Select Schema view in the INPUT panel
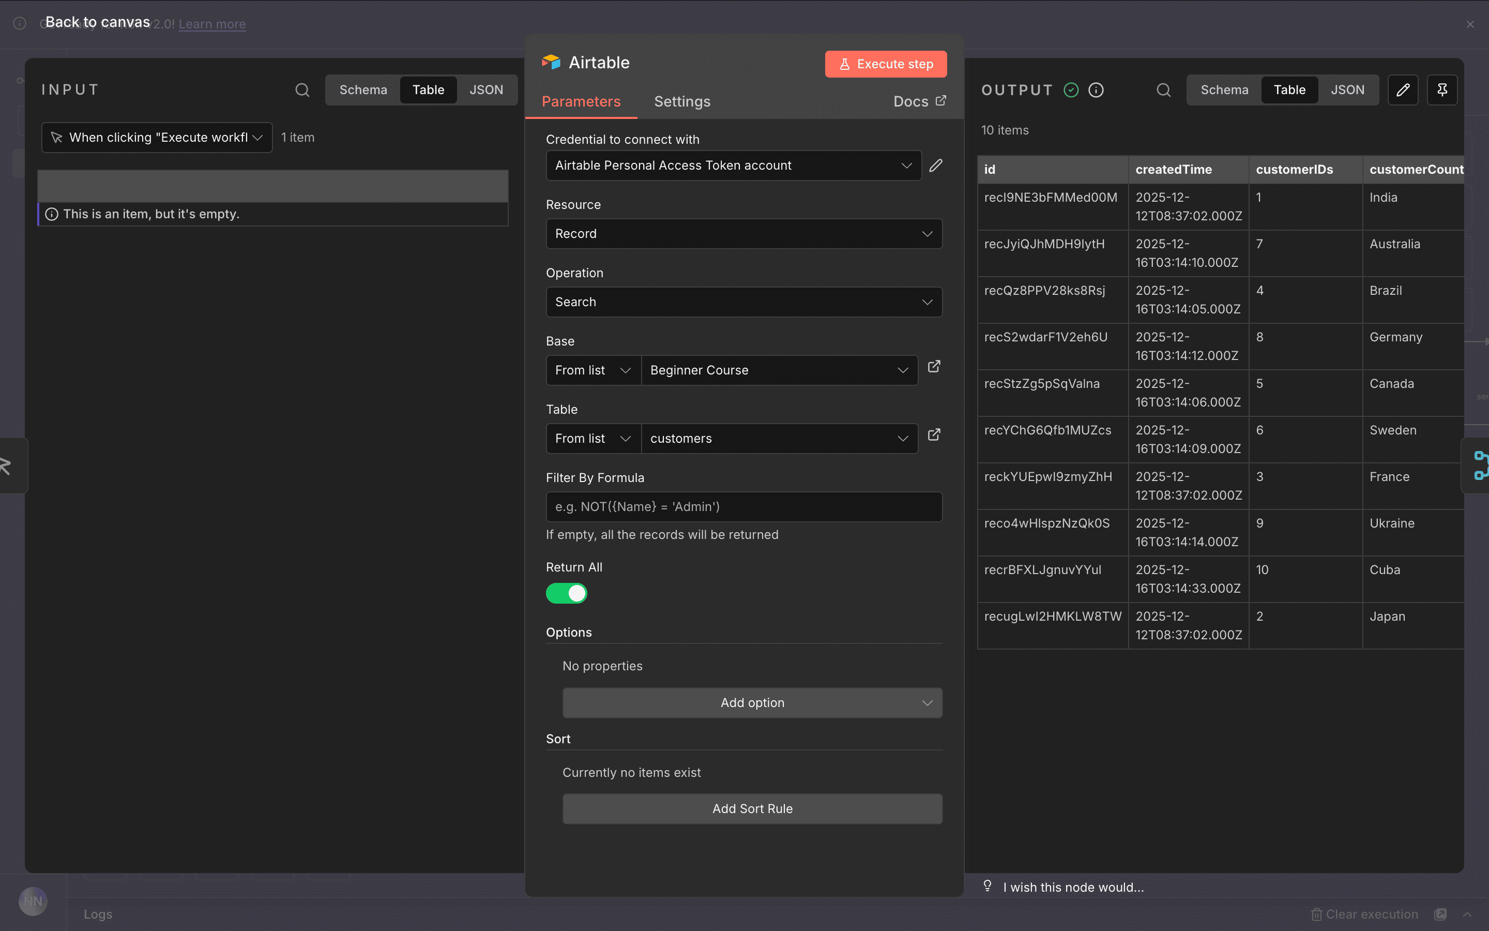The height and width of the screenshot is (931, 1489). coord(363,90)
